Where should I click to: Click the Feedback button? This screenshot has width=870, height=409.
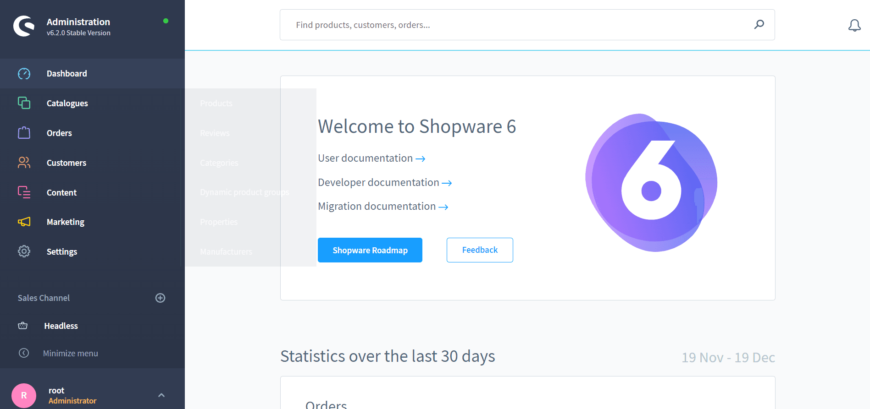pos(480,250)
